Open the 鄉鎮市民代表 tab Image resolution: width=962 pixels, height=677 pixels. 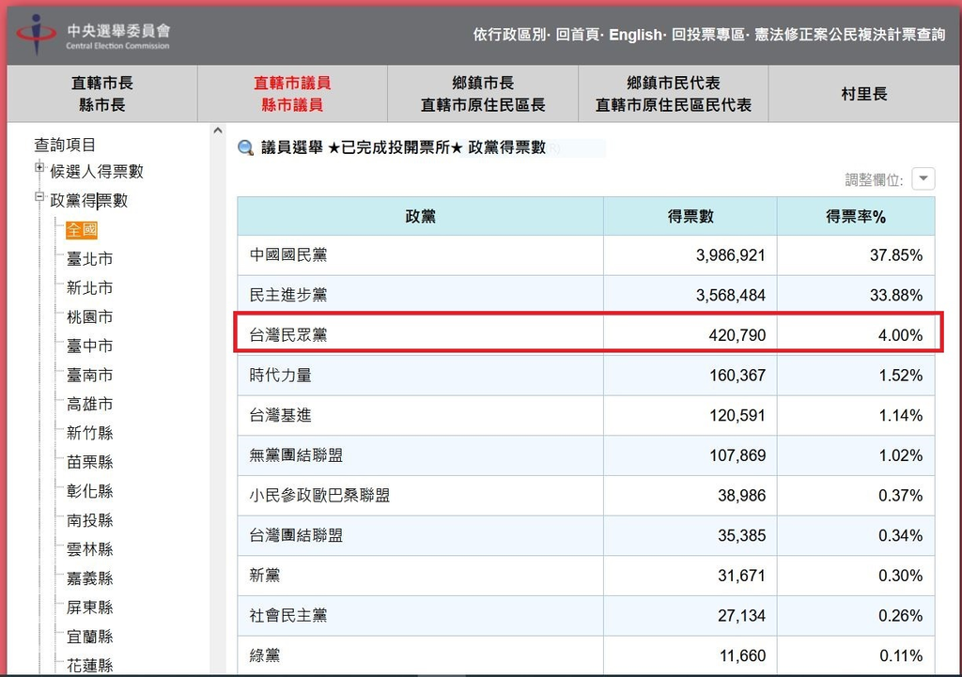tap(673, 94)
